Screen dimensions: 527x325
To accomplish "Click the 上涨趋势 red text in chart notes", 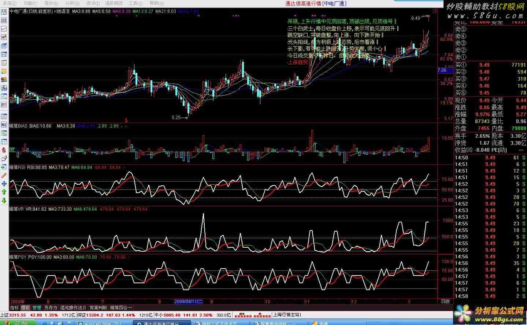I will click(x=297, y=62).
